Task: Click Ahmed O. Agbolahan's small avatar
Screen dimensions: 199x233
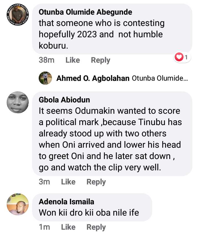Action: (45, 78)
